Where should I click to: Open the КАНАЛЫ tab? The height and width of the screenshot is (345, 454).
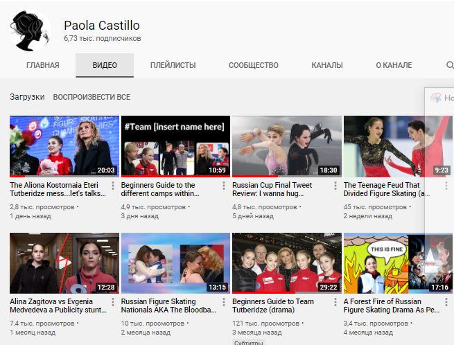(x=327, y=65)
